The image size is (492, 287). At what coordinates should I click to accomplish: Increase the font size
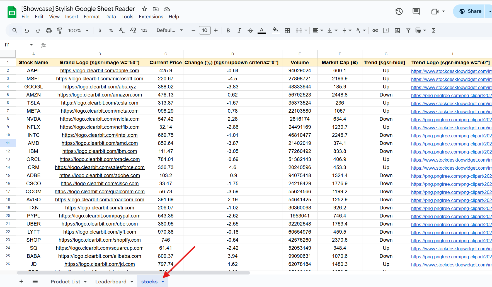pos(216,30)
